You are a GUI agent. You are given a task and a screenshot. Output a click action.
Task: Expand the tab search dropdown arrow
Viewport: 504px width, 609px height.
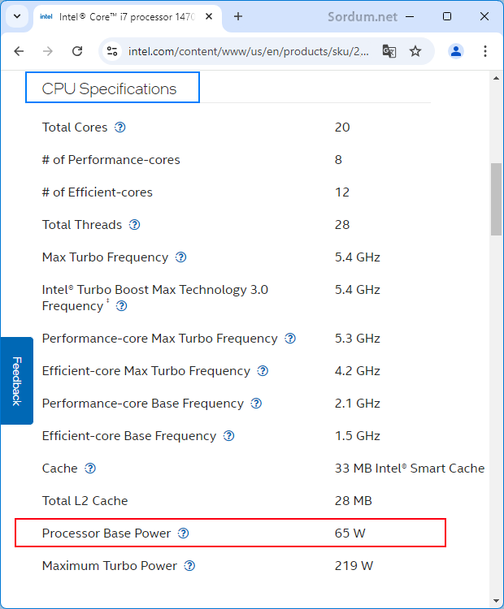[17, 17]
